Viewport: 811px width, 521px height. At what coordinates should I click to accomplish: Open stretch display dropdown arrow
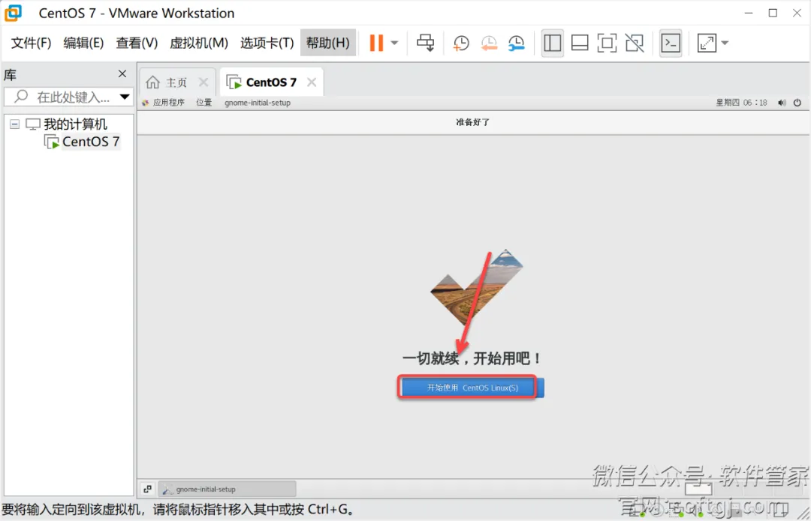(725, 43)
